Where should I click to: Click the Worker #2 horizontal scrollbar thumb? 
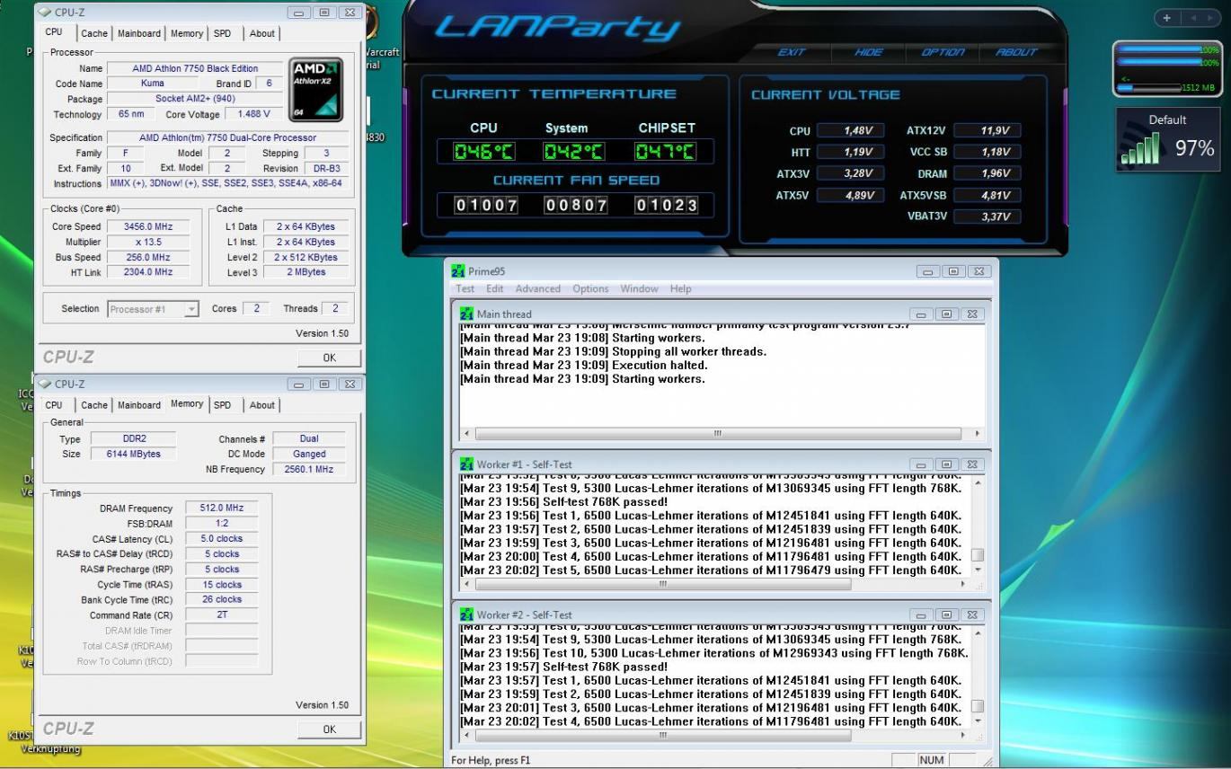pos(662,735)
